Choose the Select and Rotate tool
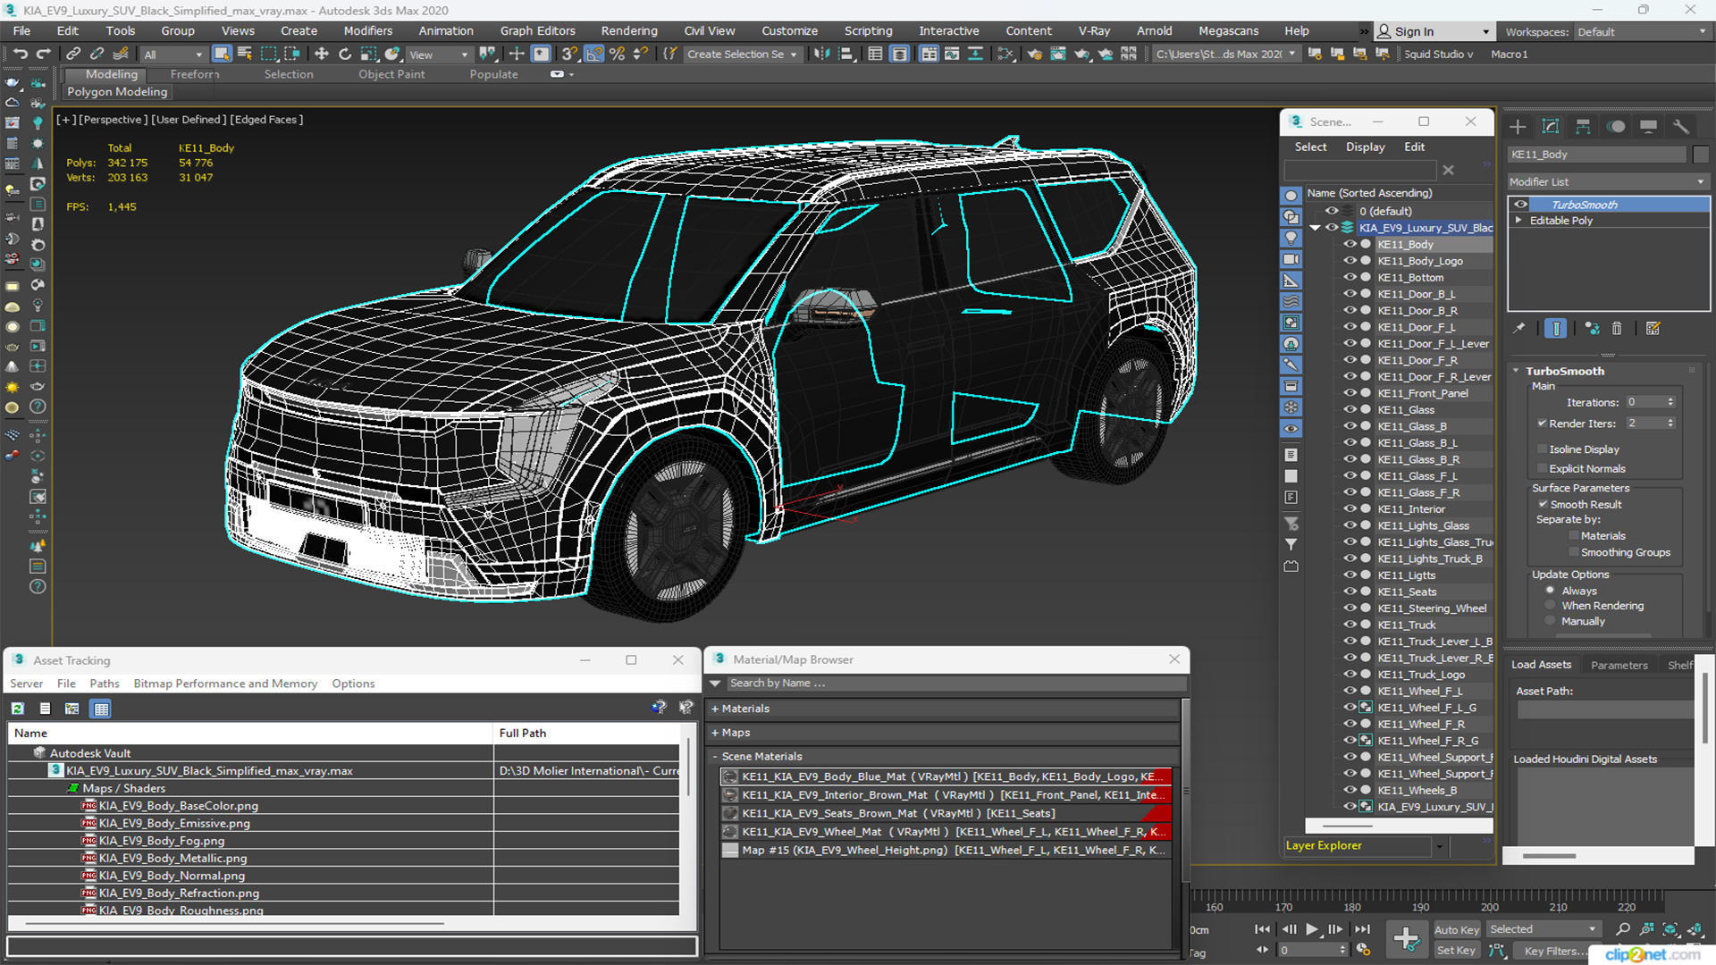The height and width of the screenshot is (965, 1716). [x=345, y=55]
